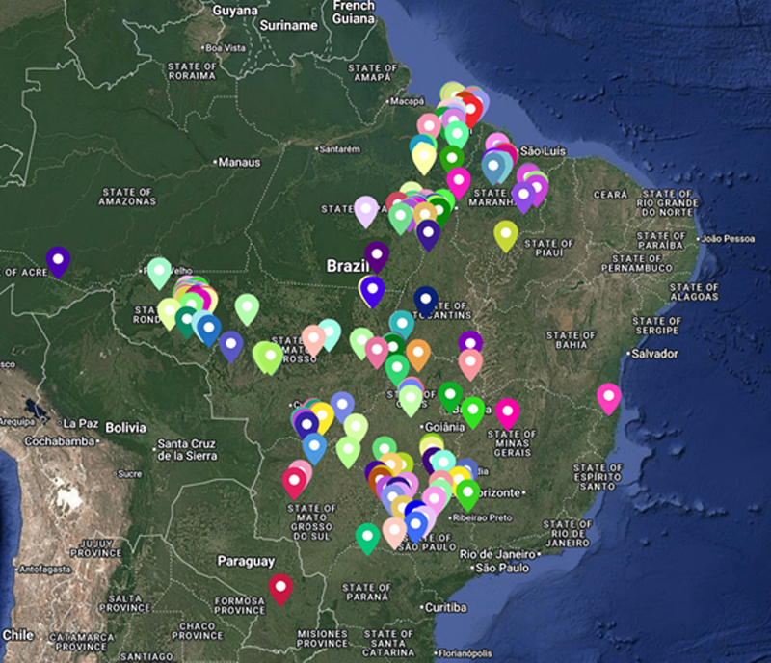The width and height of the screenshot is (771, 663).
Task: Select the yellow-green pin in Piauí
Action: [x=506, y=233]
